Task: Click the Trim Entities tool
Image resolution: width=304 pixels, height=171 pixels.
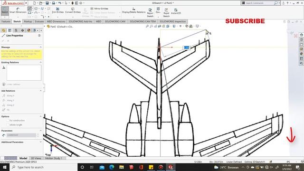Action: (x=57, y=10)
